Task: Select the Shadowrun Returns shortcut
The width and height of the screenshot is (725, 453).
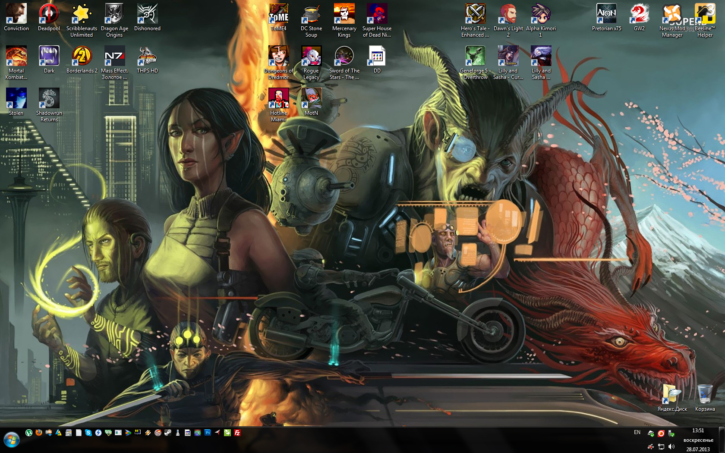Action: pos(49,105)
